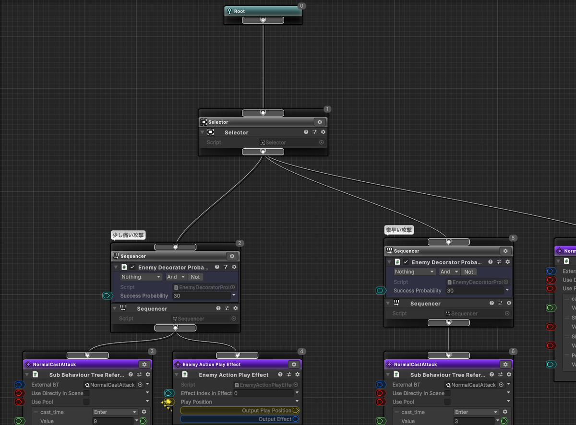The height and width of the screenshot is (425, 576).
Task: Toggle Use Pool checkbox in node 6
Action: click(447, 402)
